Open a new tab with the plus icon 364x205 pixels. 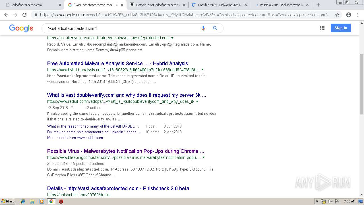point(318,5)
